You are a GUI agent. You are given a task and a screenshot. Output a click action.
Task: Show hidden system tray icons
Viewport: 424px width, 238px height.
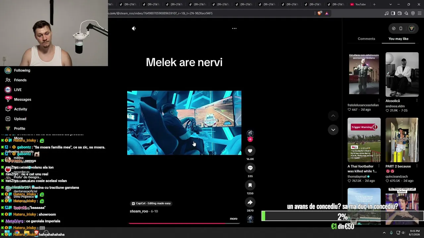click(x=384, y=233)
